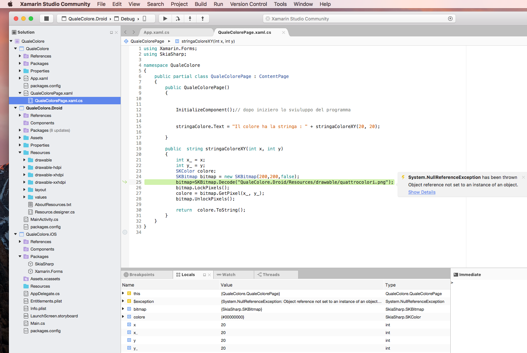The image size is (527, 353).
Task: Expand the drawable-hdpi folder
Action: pyautogui.click(x=25, y=167)
